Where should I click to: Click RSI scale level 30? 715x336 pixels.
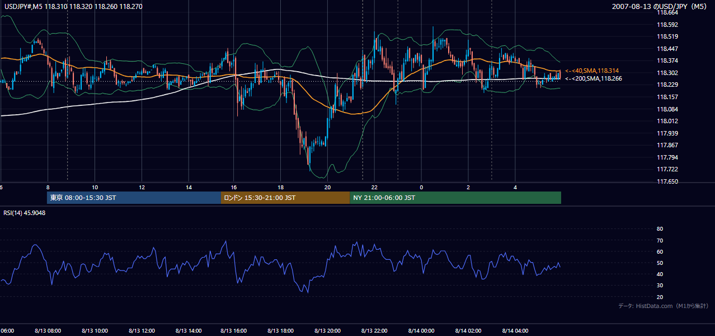(660, 286)
